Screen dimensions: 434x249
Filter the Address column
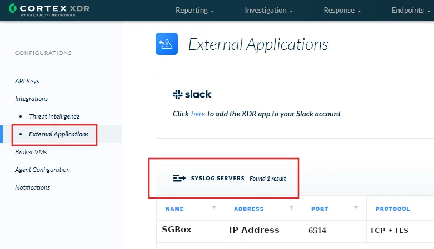click(x=291, y=208)
